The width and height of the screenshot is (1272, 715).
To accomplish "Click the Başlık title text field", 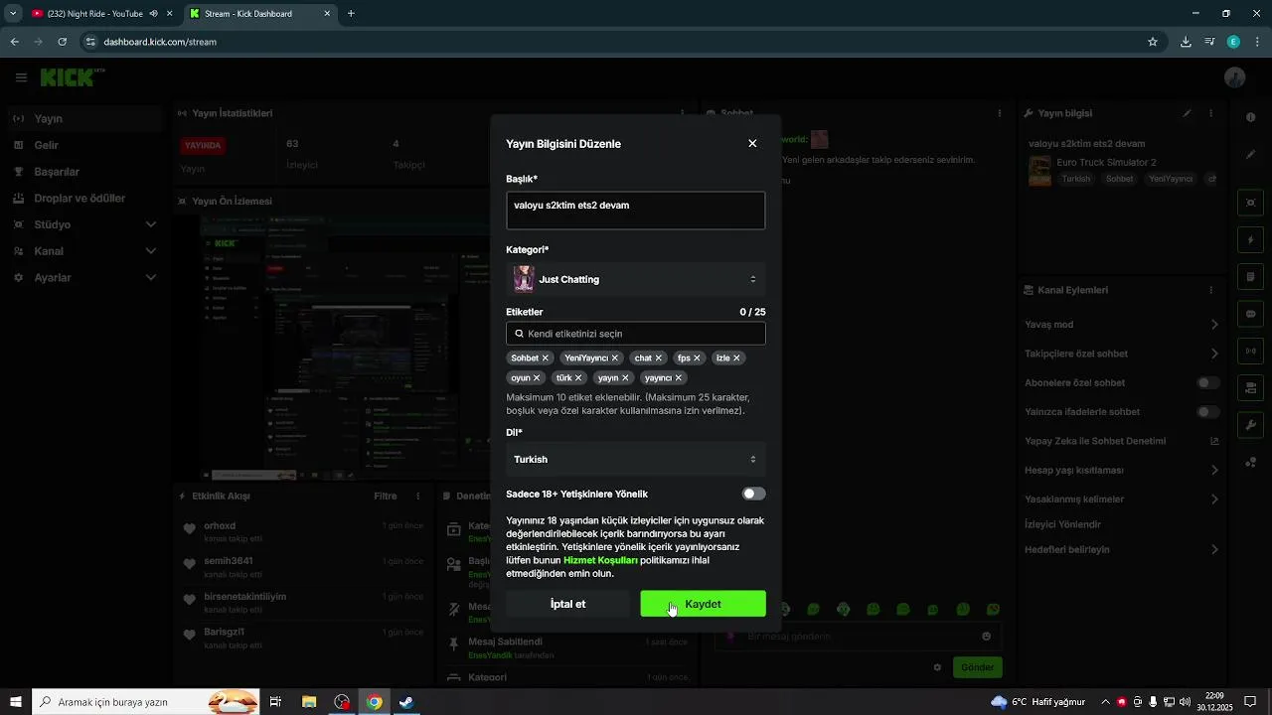I will pyautogui.click(x=636, y=211).
